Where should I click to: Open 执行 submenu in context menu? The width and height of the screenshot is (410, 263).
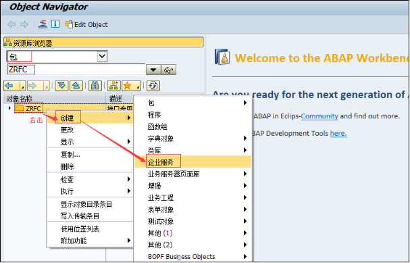(91, 191)
